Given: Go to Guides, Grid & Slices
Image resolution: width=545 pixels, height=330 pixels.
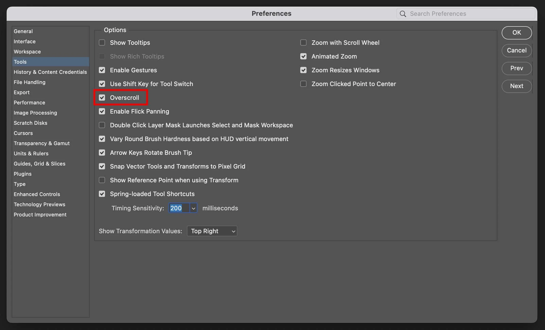Looking at the screenshot, I should point(50,164).
